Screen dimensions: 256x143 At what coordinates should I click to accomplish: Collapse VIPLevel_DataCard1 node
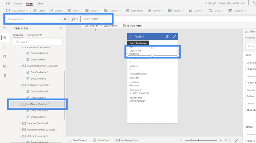point(20,136)
